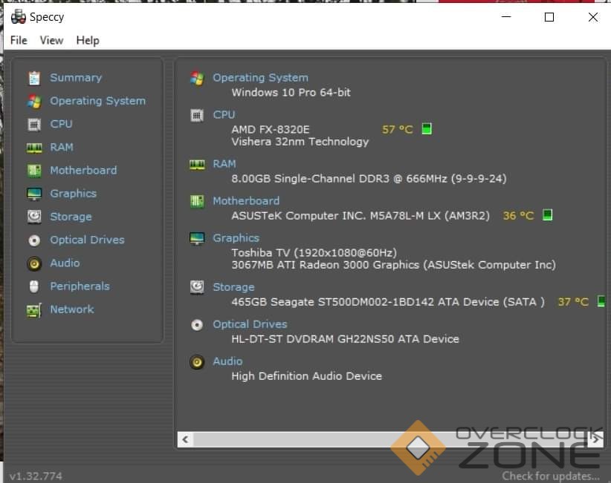Open the View menu
This screenshot has height=483, width=611.
pos(51,41)
